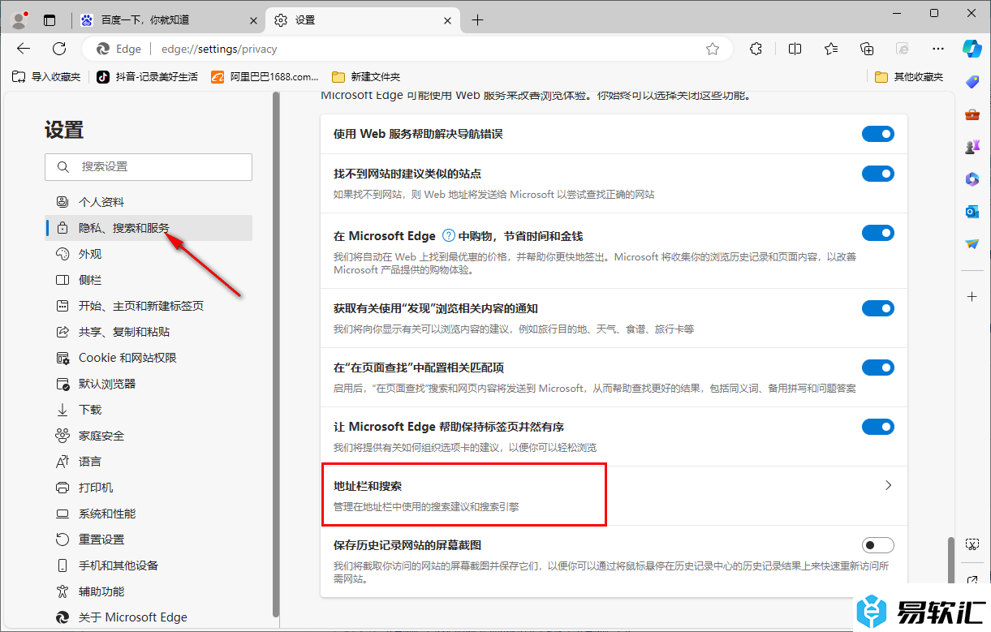Open 默认浏览器 settings section
991x632 pixels.
click(149, 384)
